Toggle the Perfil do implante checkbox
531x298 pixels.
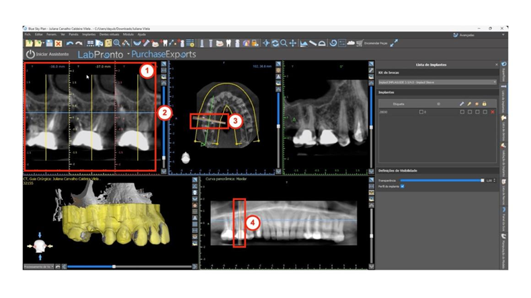click(x=403, y=187)
